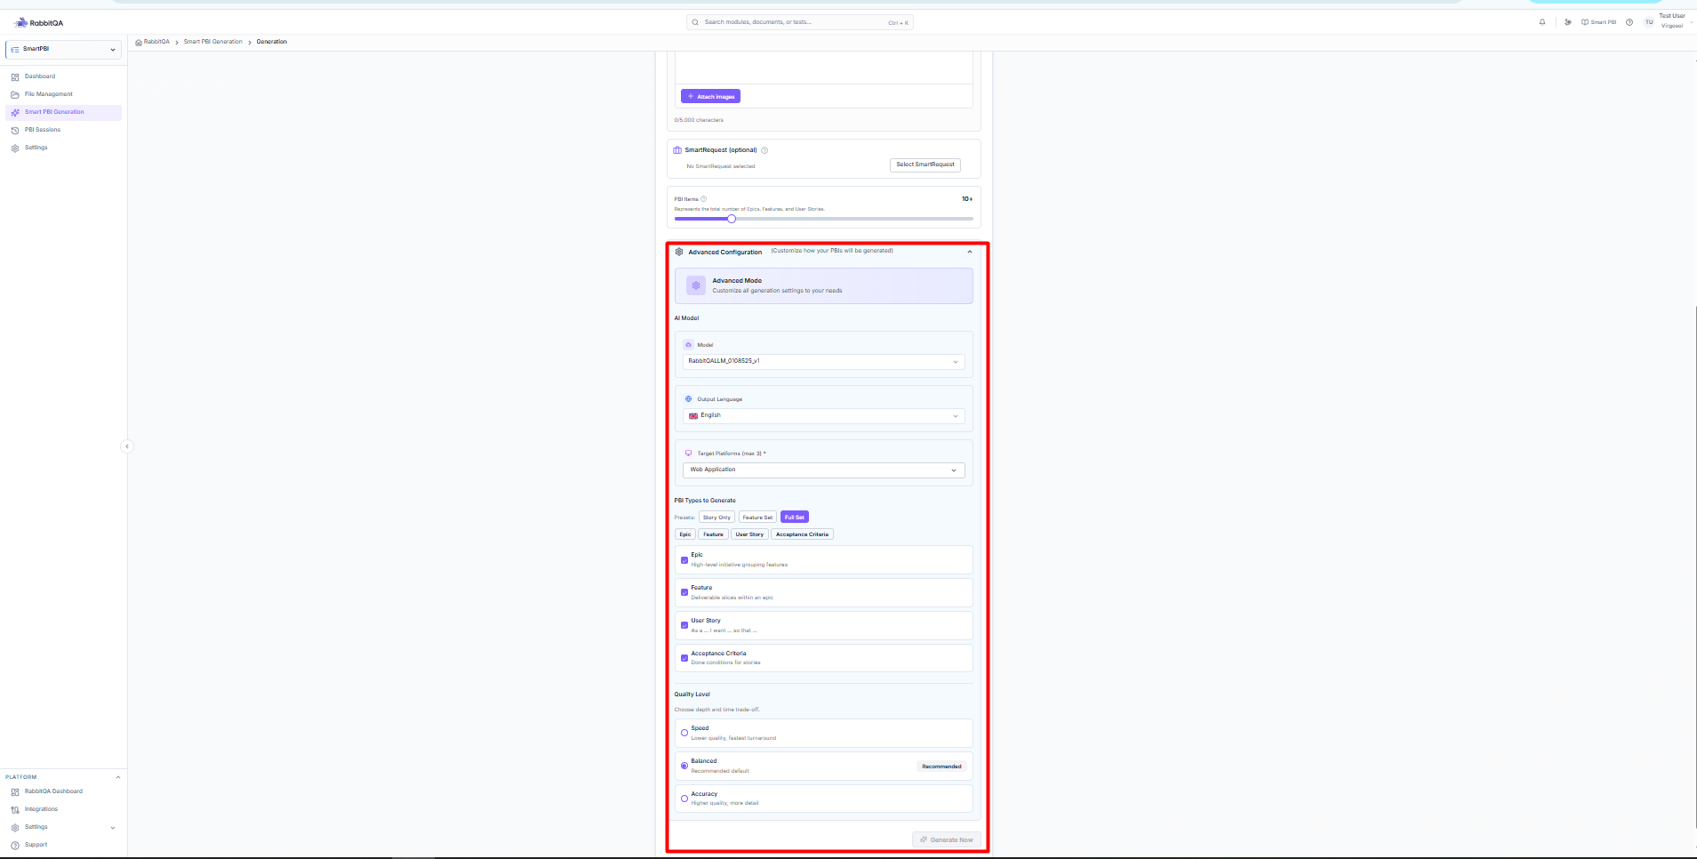Click the help question mark in header
This screenshot has width=1697, height=859.
pyautogui.click(x=1629, y=22)
